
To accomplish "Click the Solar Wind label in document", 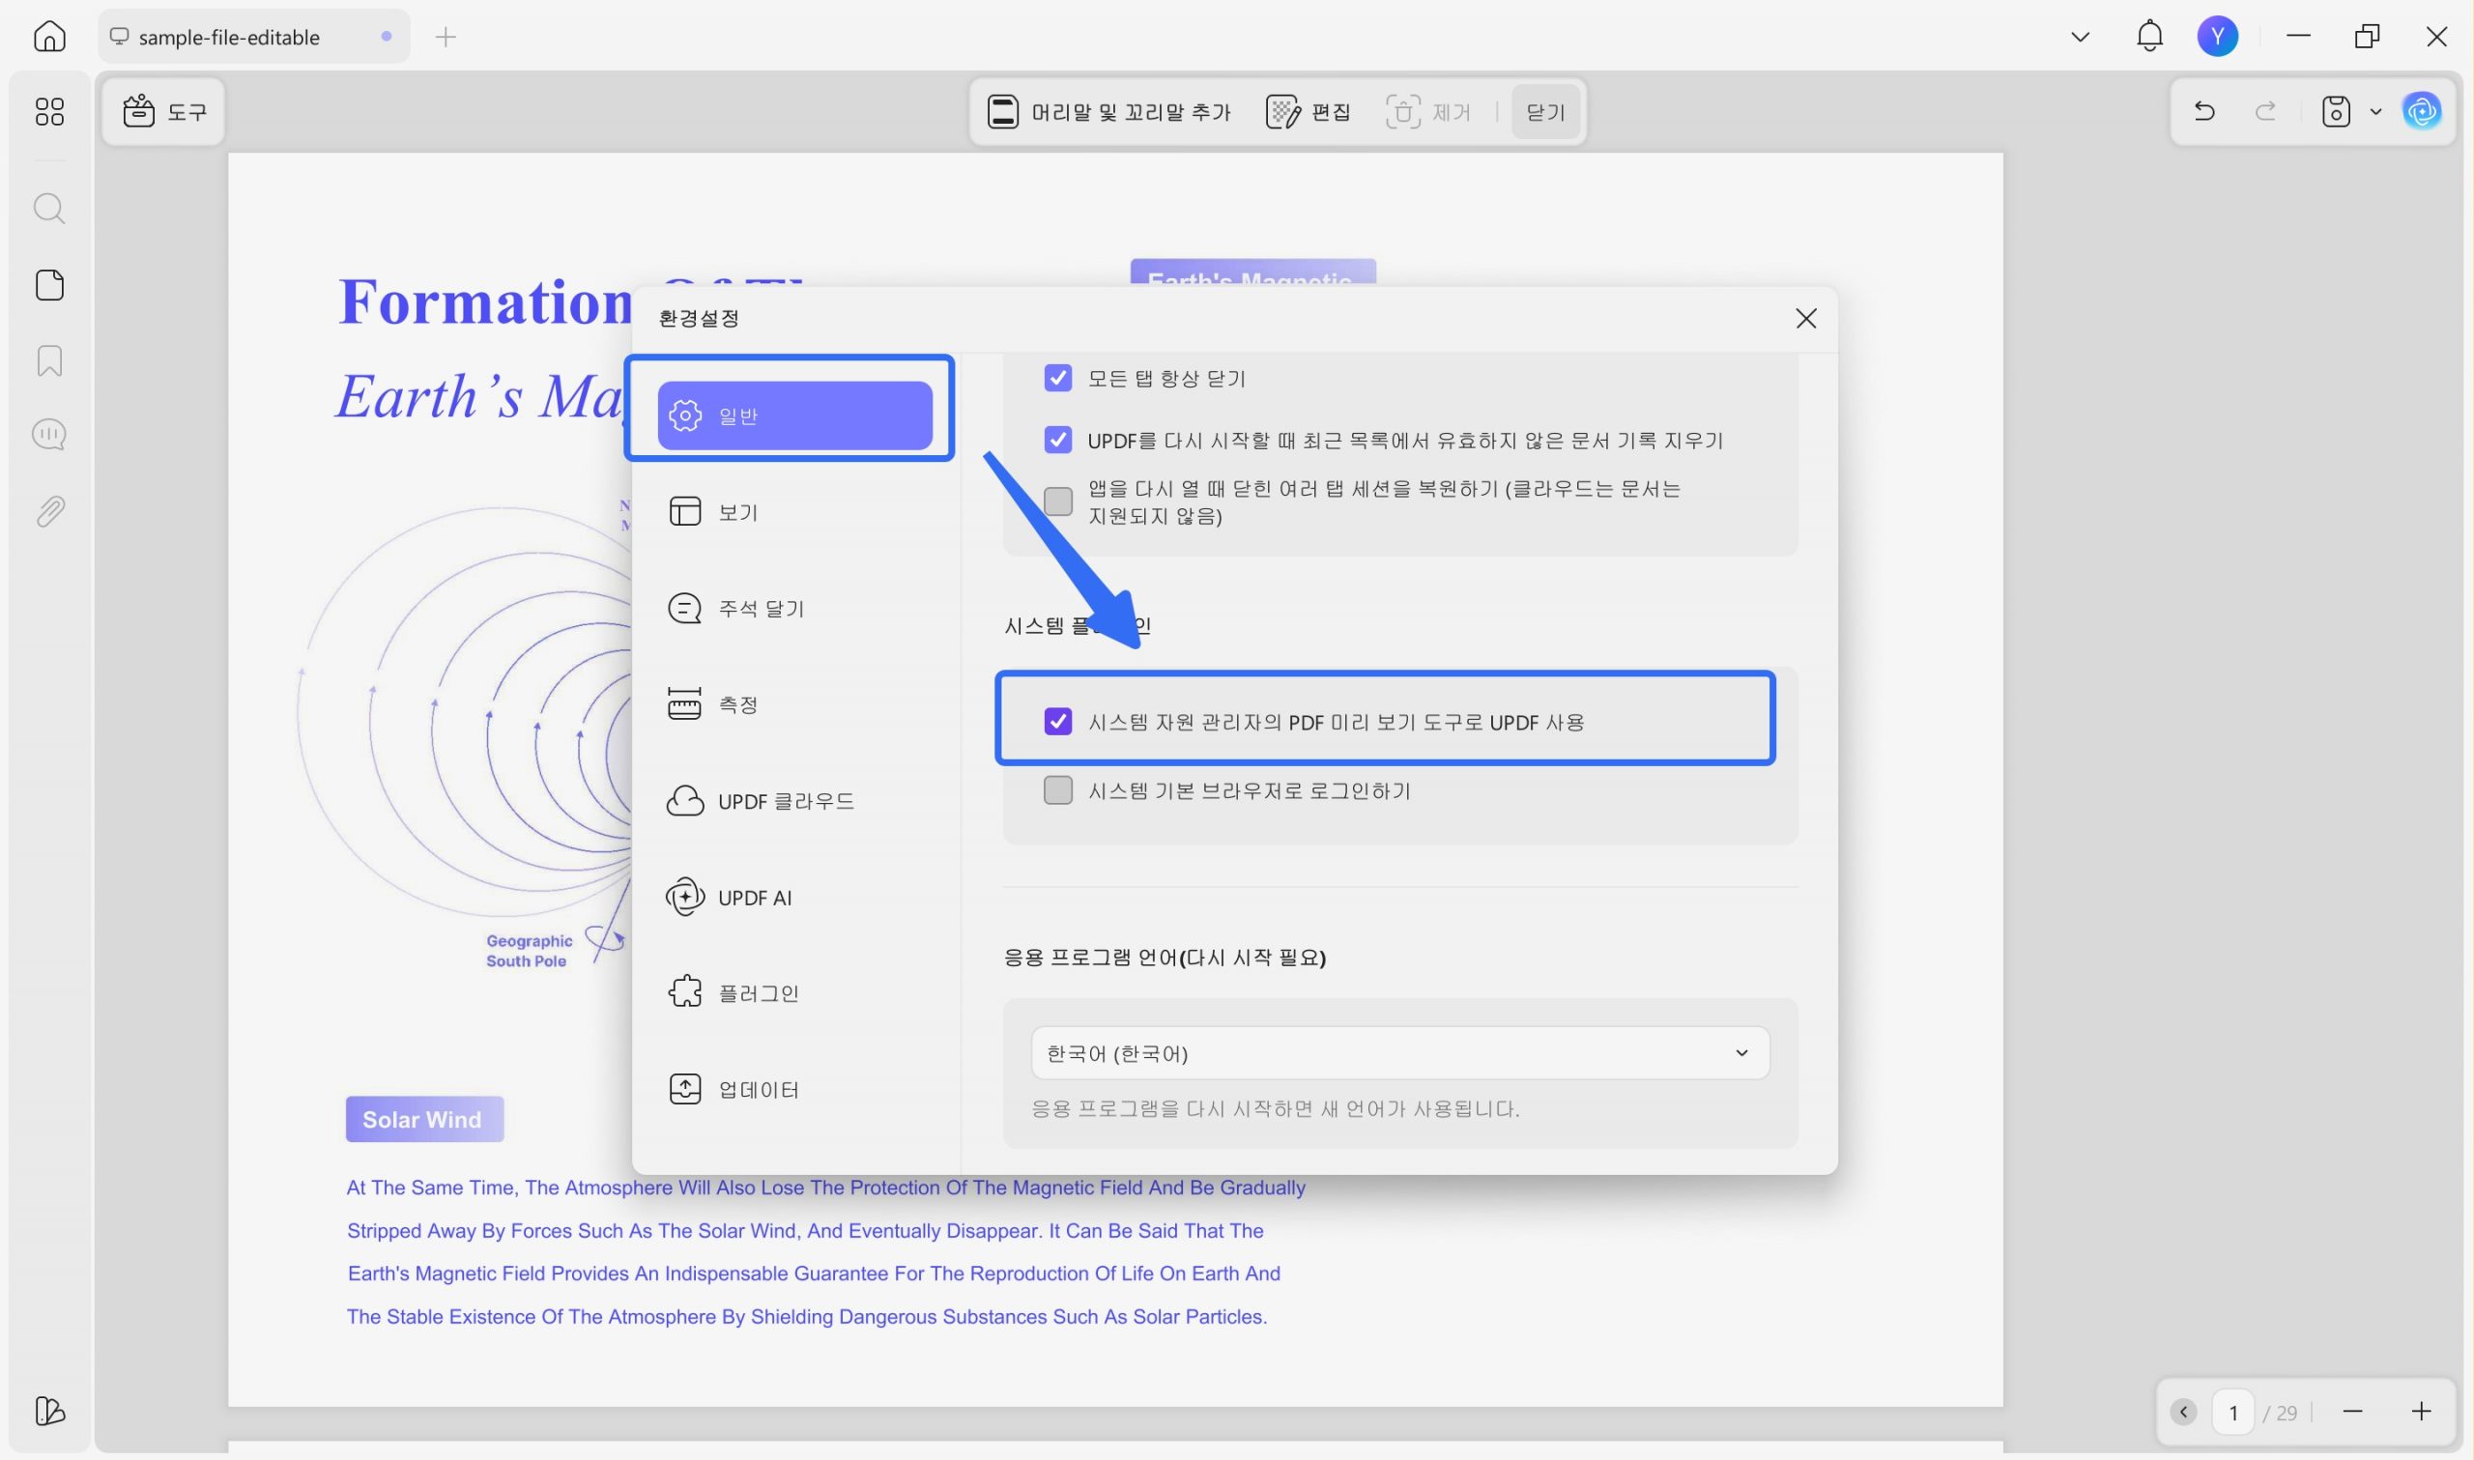I will click(x=424, y=1119).
